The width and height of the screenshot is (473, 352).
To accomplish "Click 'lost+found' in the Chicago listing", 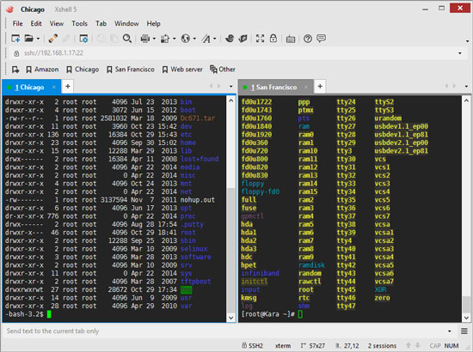I will [x=200, y=159].
